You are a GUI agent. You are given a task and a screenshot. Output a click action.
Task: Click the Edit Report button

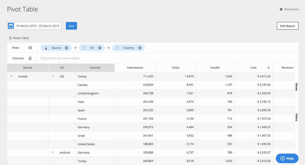(x=287, y=26)
